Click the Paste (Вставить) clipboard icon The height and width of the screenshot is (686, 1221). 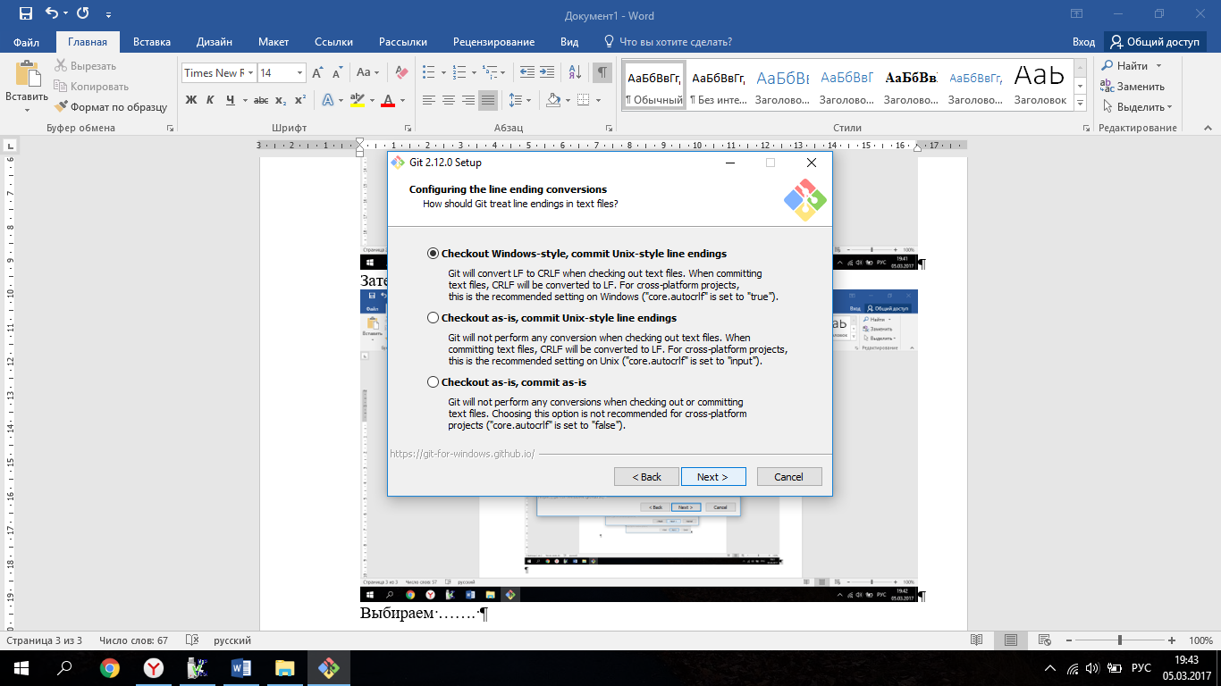28,75
